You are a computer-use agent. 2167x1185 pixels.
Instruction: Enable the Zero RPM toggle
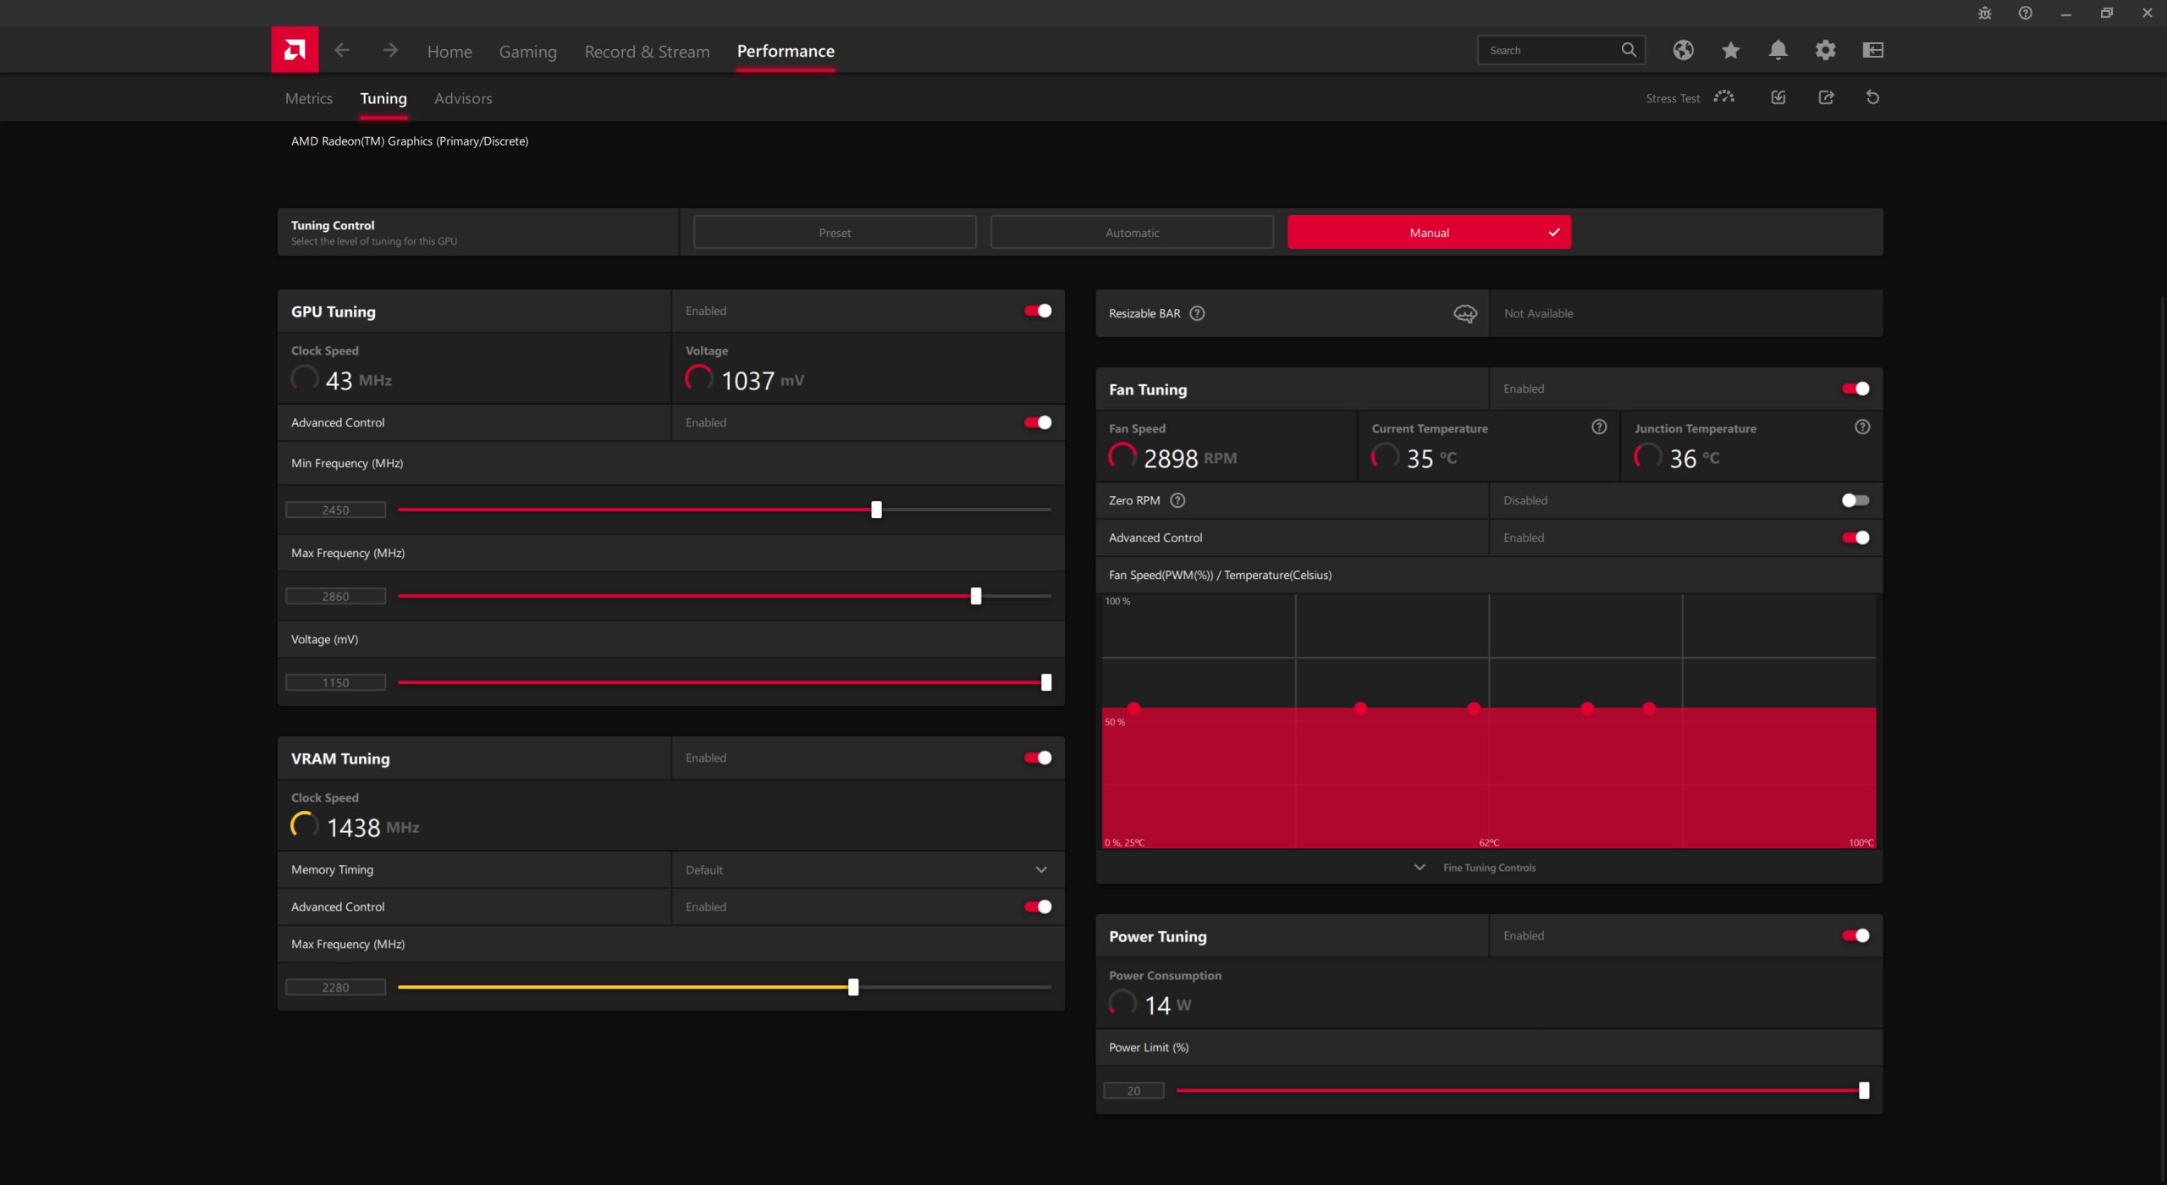(1855, 500)
